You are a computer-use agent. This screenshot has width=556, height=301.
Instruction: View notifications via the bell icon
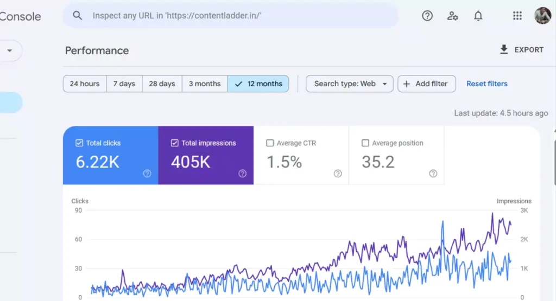tap(478, 16)
